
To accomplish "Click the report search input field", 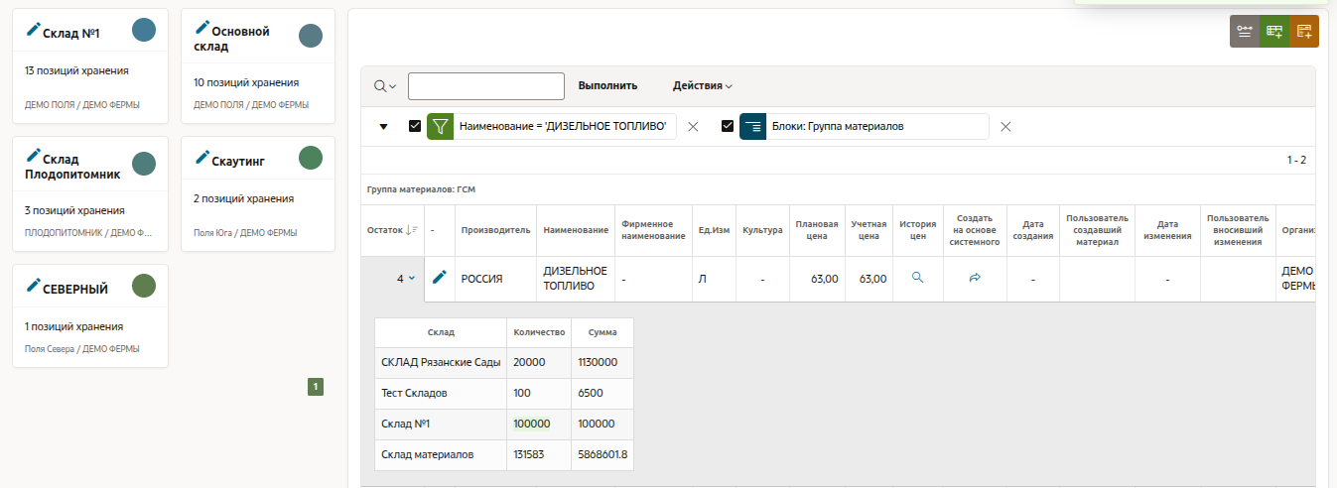I will click(485, 86).
